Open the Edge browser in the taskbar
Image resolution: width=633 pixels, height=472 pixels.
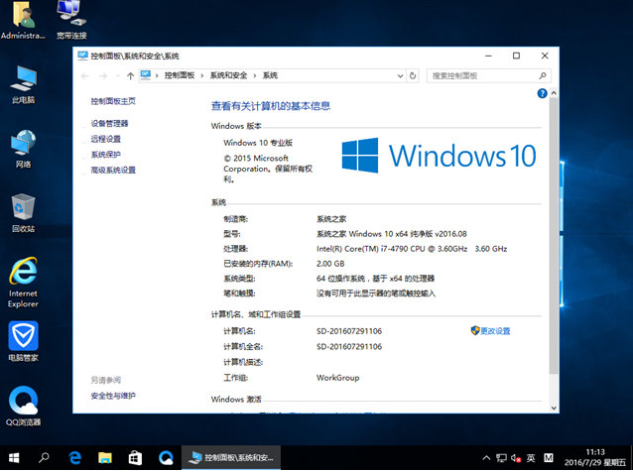click(x=73, y=458)
